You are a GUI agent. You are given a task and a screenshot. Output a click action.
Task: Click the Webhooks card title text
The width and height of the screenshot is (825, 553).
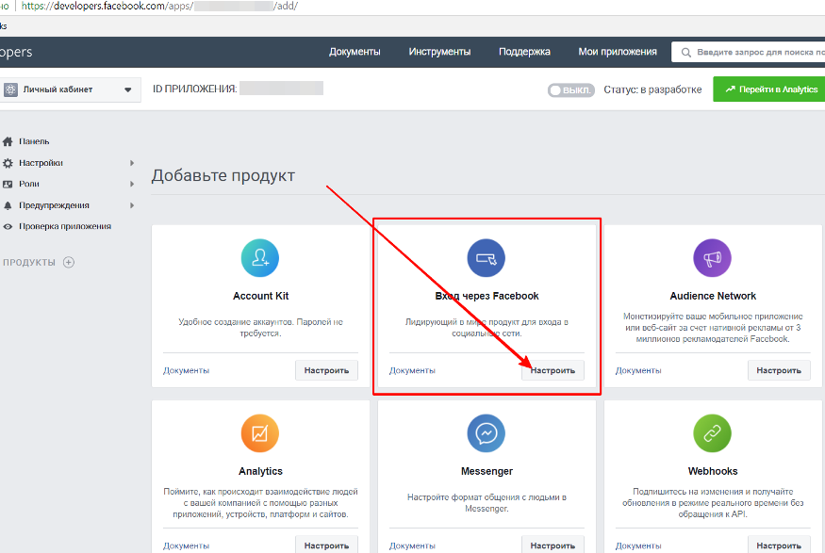click(713, 472)
